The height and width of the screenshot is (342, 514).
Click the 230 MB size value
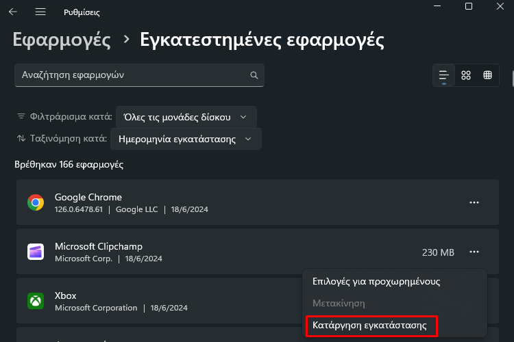click(438, 252)
